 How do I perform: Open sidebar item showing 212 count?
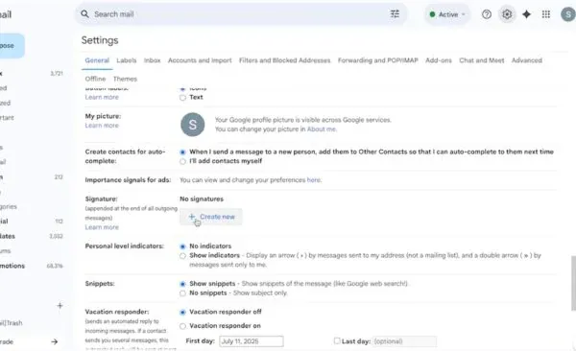click(x=32, y=177)
